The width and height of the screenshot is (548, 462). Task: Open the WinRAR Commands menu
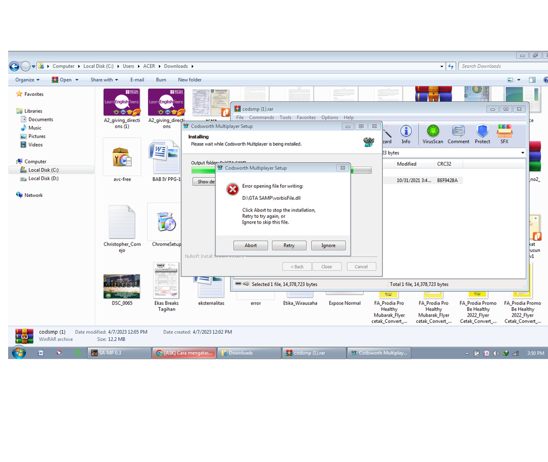pyautogui.click(x=262, y=117)
